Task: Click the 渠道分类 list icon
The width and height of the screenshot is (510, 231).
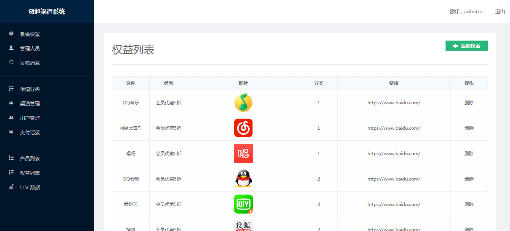Action: tap(11, 89)
